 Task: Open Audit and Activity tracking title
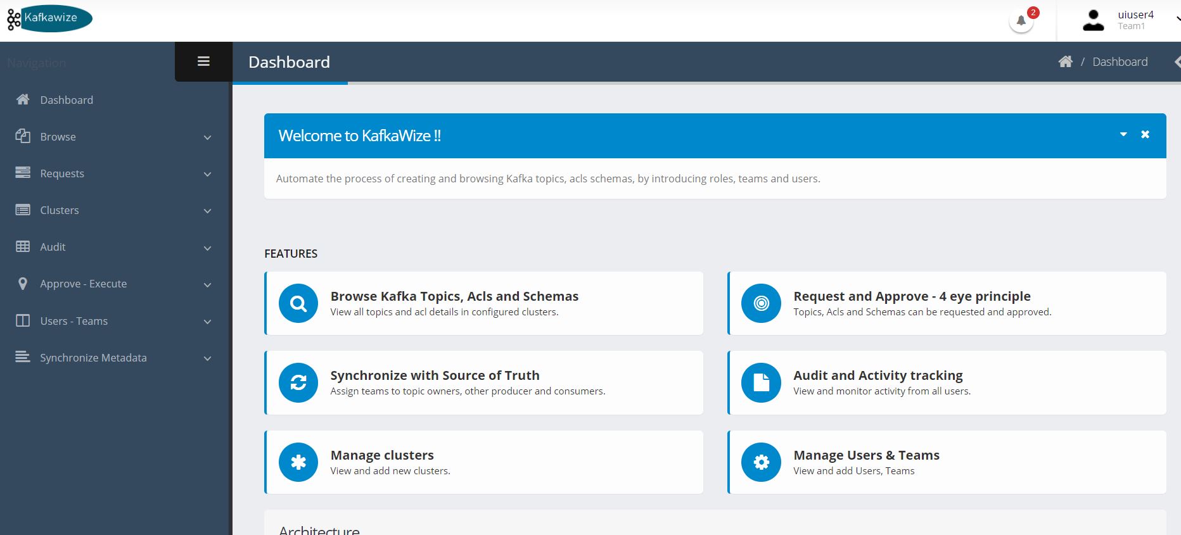tap(878, 375)
